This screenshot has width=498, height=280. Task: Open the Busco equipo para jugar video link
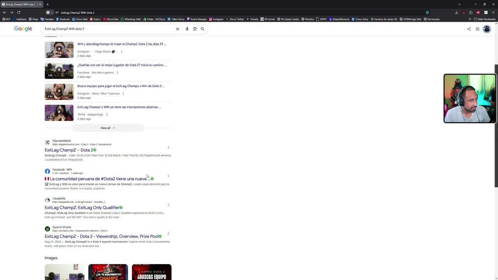tap(121, 86)
